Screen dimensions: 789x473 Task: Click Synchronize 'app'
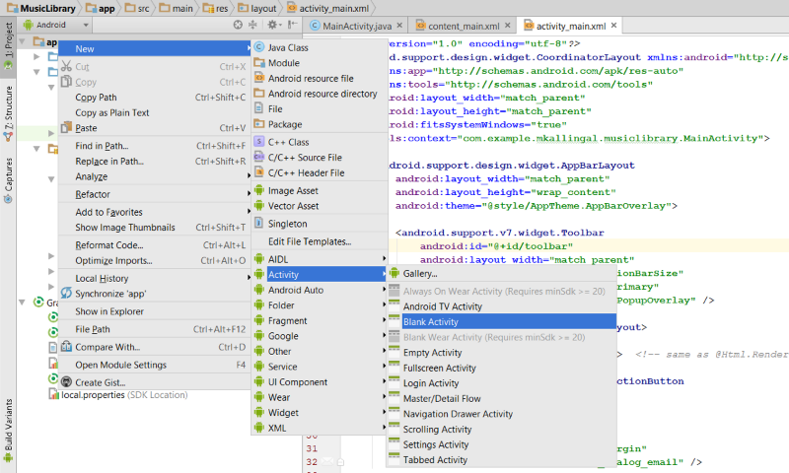pos(155,294)
